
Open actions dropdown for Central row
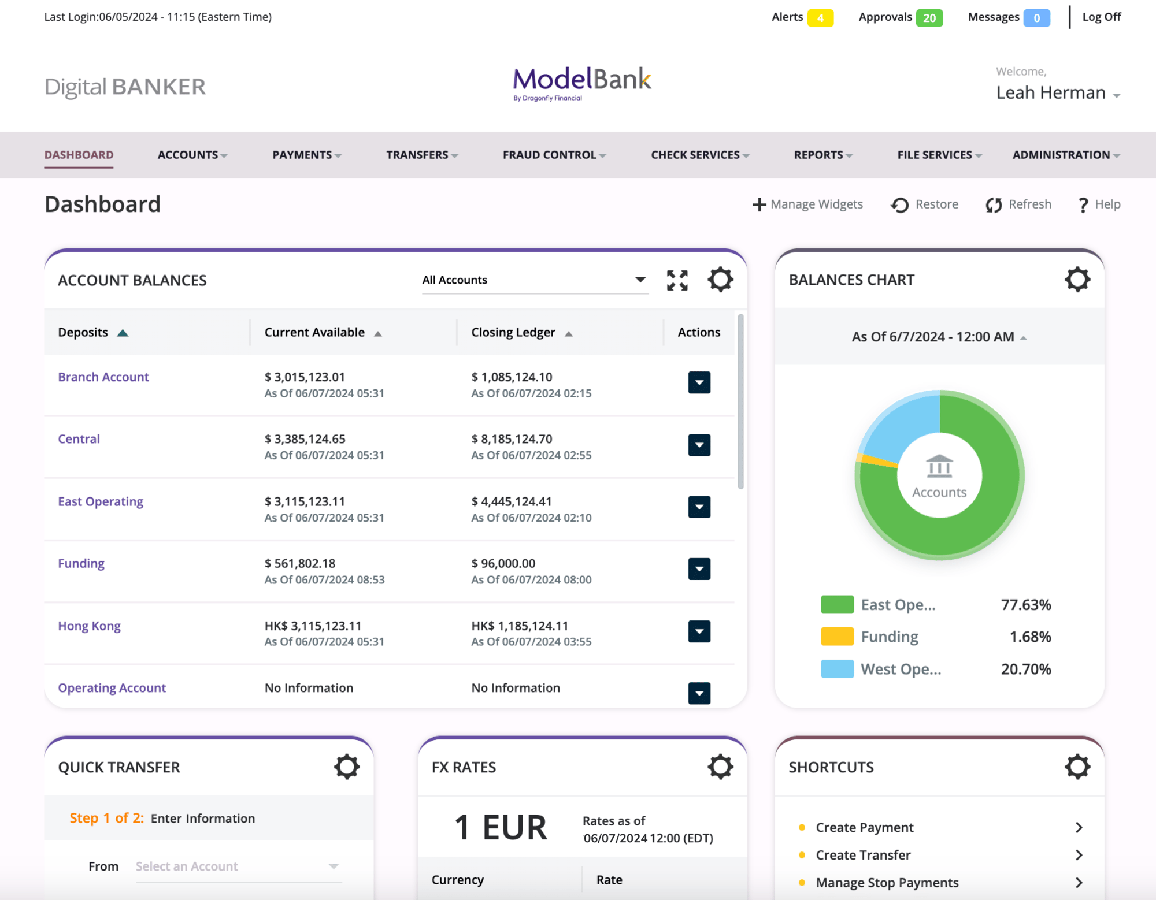click(699, 445)
